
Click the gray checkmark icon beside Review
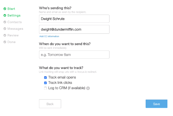(x=5, y=35)
